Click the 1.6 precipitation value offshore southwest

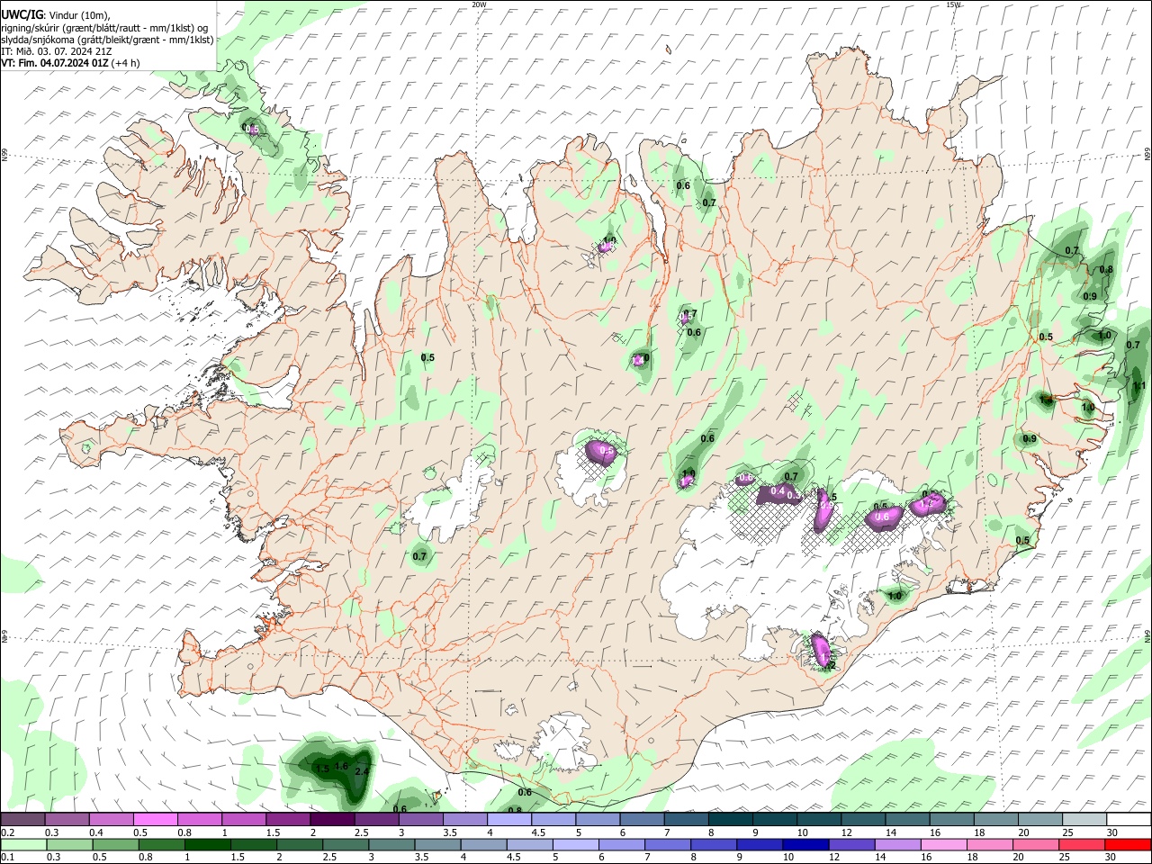tap(341, 766)
